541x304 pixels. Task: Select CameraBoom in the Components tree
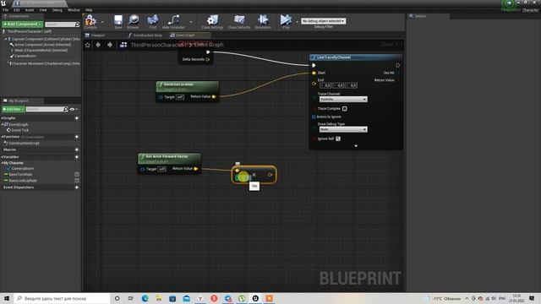pos(25,56)
